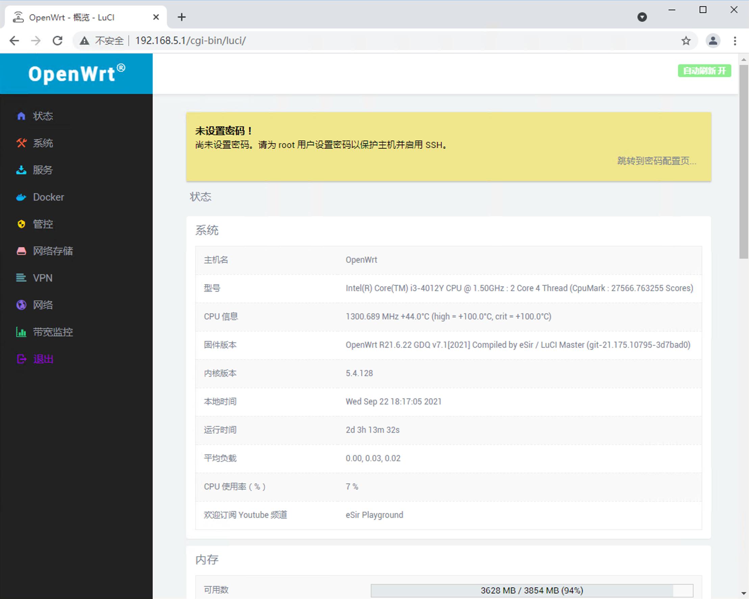Click the 退出 logout icon

point(21,359)
